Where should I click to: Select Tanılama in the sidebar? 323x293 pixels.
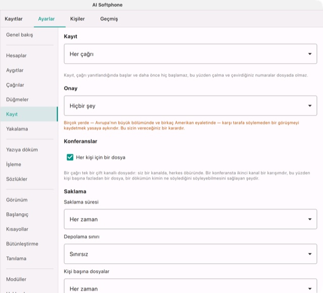(x=29, y=258)
